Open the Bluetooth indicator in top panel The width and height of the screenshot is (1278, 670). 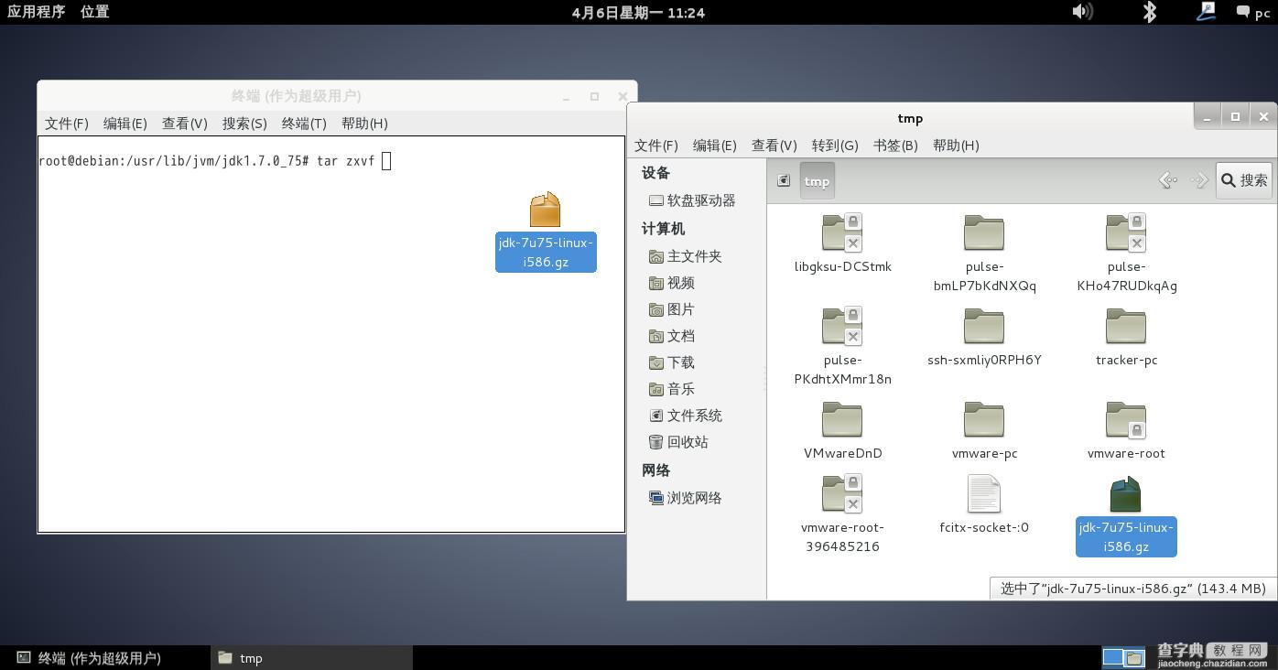click(1150, 11)
